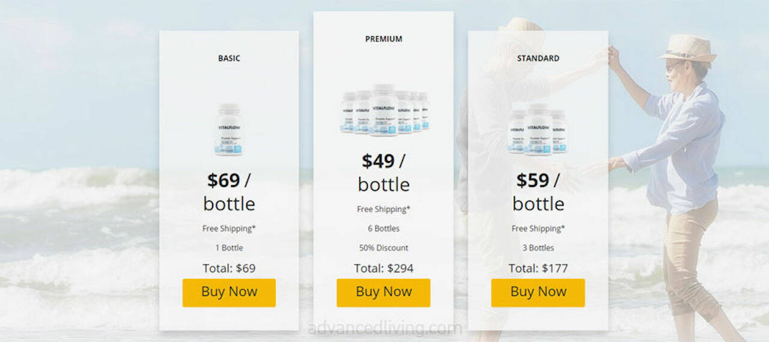Click the $59 per bottle price
Viewport: 769px width, 342px height.
click(538, 192)
